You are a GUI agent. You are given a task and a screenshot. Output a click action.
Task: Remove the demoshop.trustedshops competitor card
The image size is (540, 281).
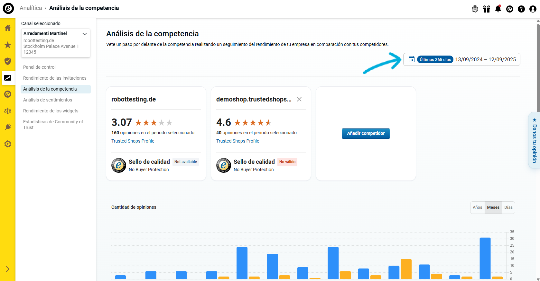point(299,99)
